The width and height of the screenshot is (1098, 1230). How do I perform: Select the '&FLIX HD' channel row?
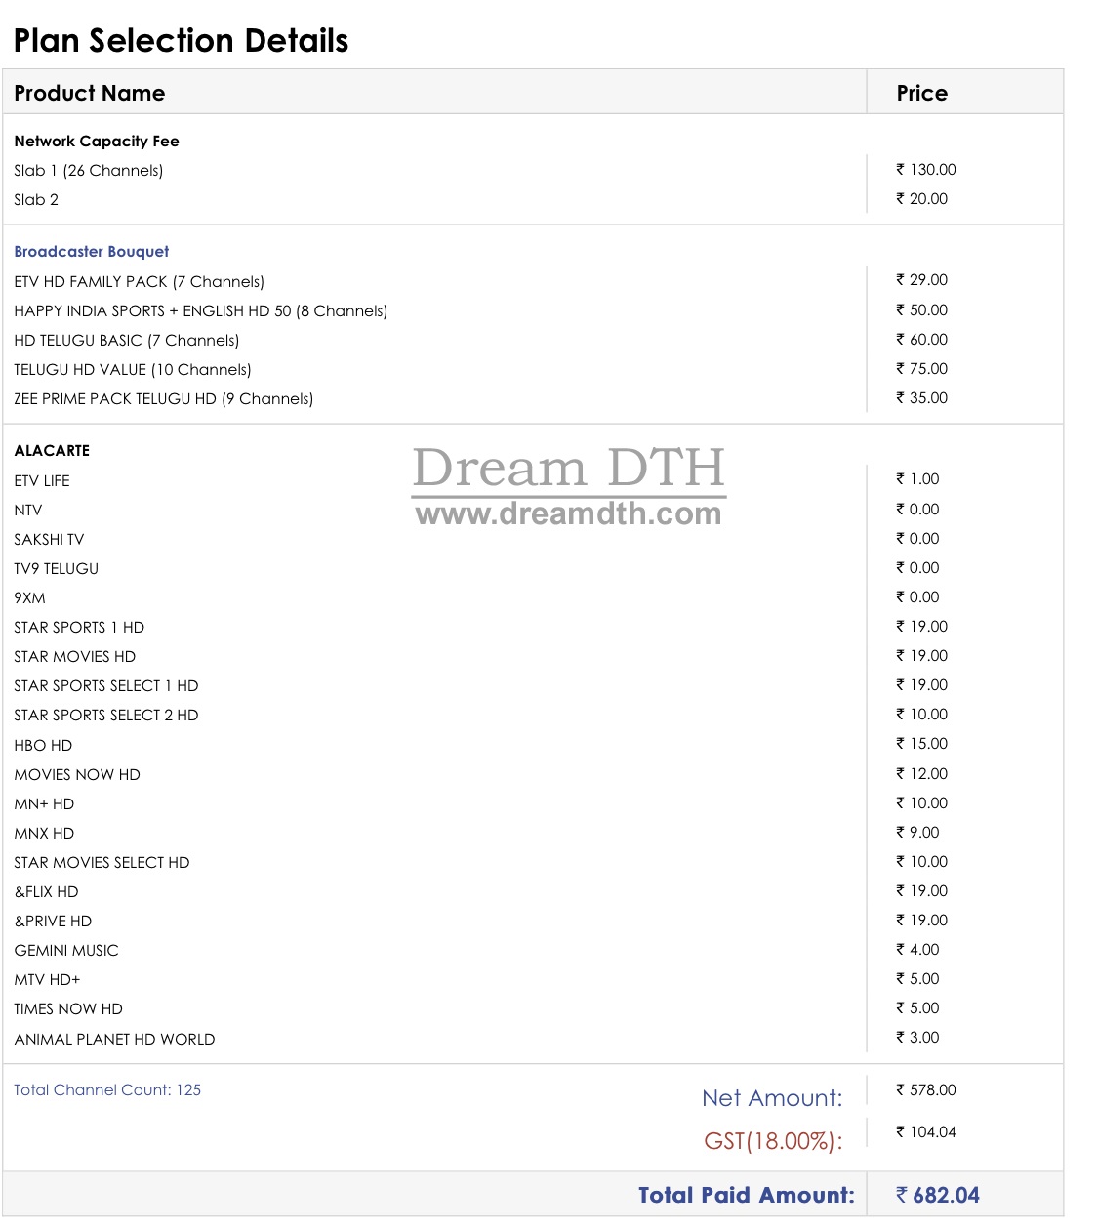coord(47,891)
